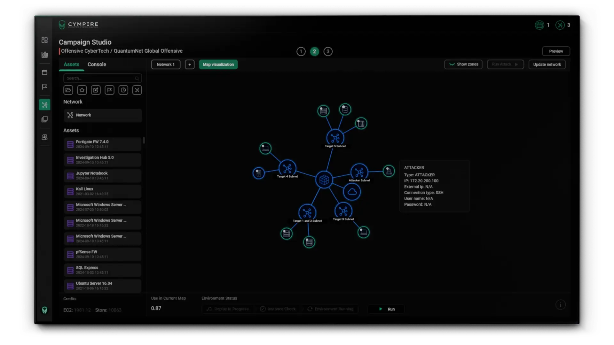This screenshot has height=345, width=614.
Task: Select the Kali Linux asset
Action: 102,191
